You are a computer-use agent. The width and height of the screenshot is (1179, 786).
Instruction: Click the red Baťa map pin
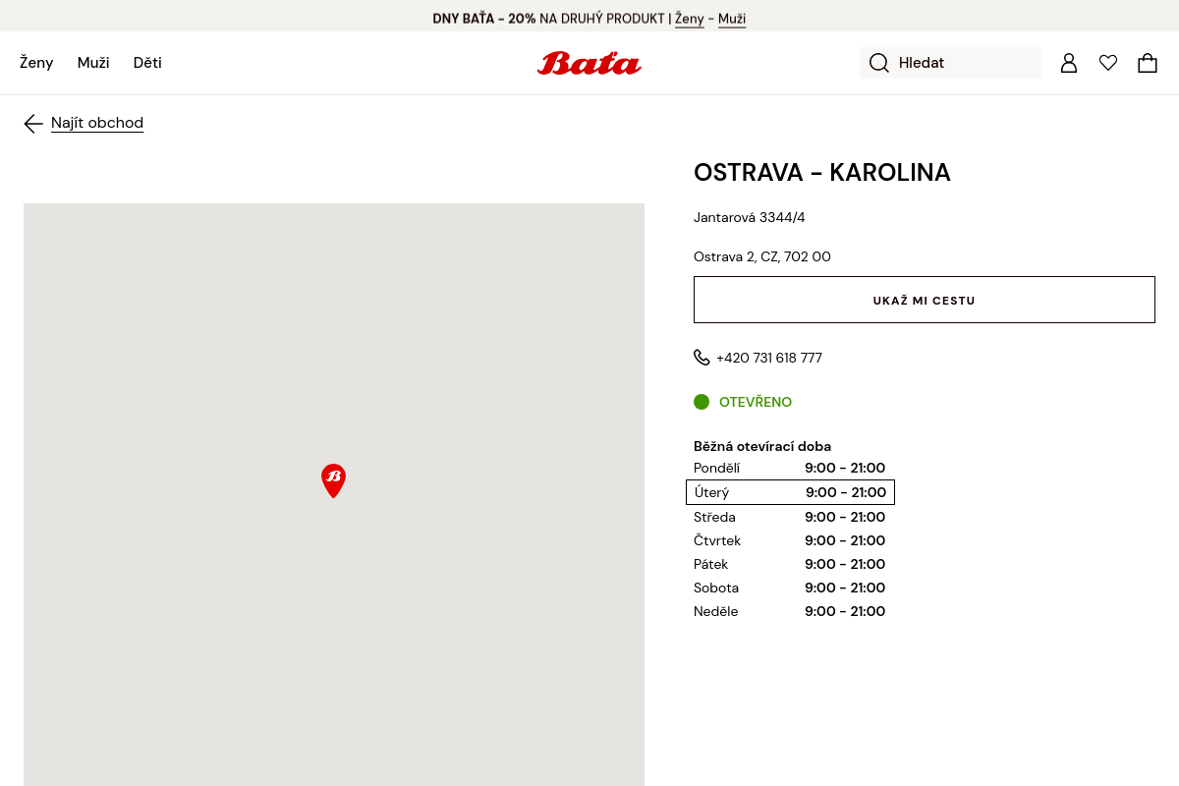[x=333, y=480]
